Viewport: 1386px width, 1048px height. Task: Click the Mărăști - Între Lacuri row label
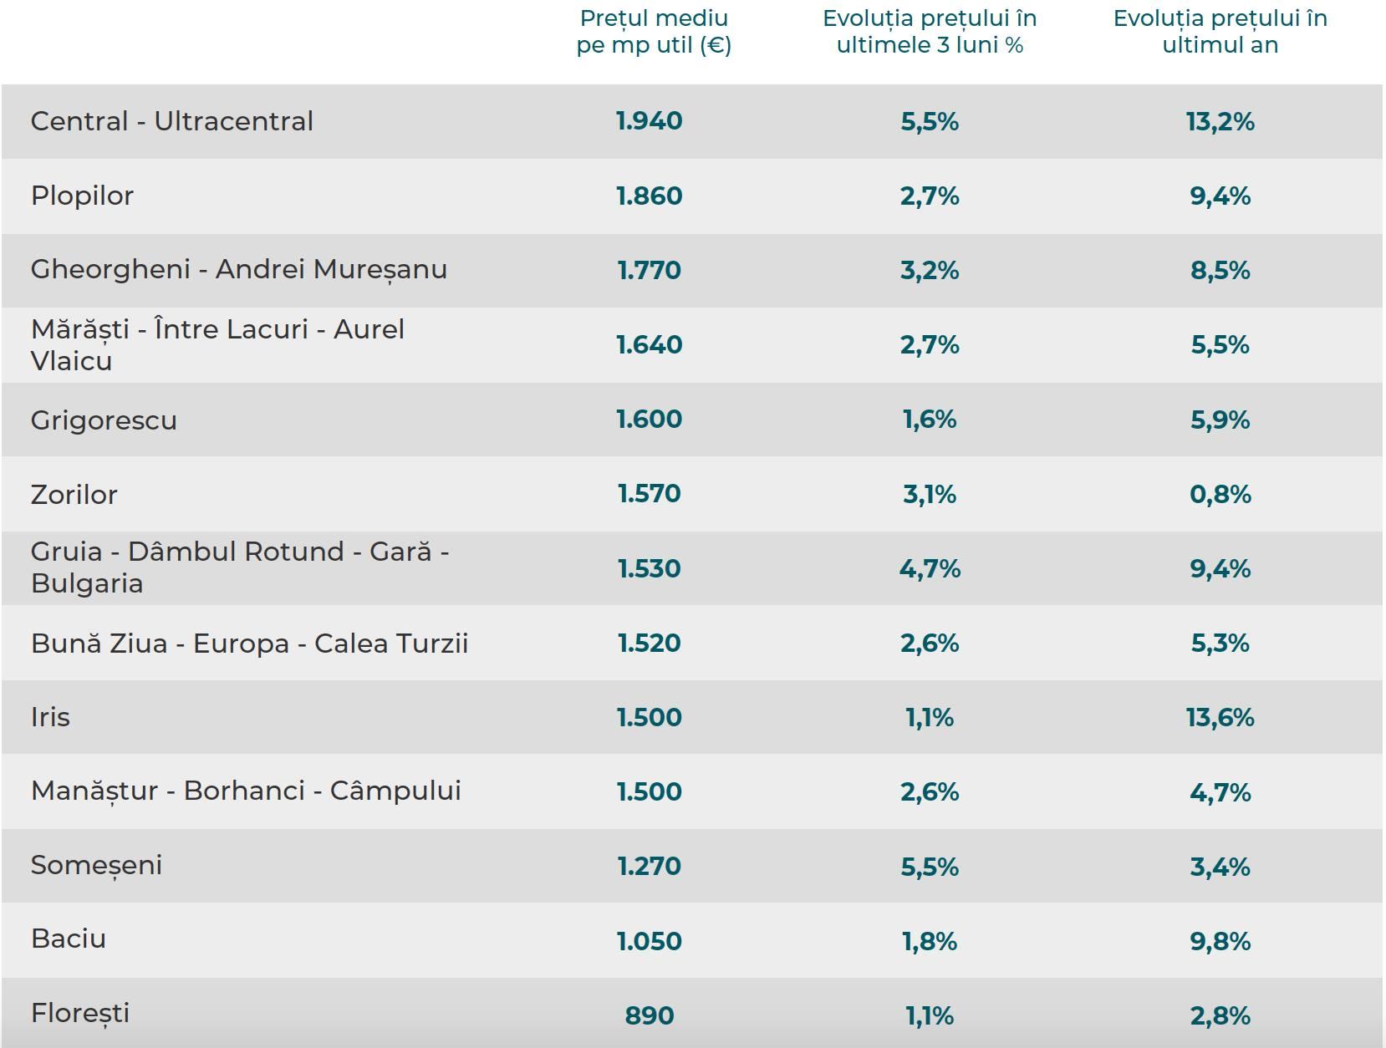217,344
